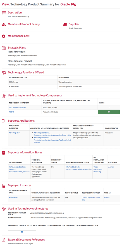
Task: Open the J Jones IT contact link
Action: 111,167
